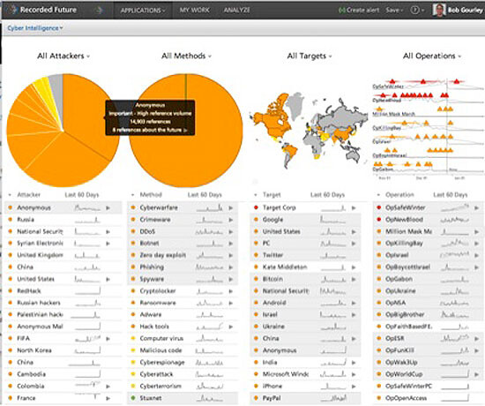Viewport: 485px width, 406px height.
Task: Select North Korea in the Attacker list
Action: [34, 350]
